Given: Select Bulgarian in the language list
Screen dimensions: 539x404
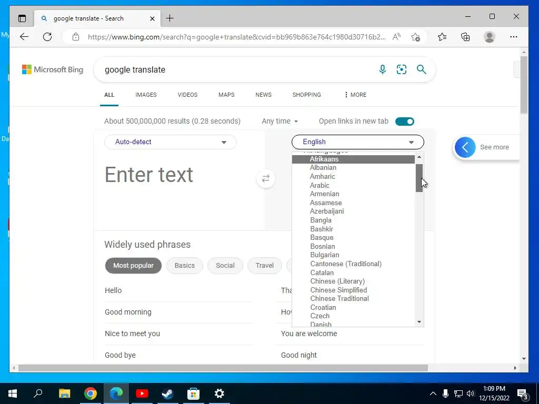Looking at the screenshot, I should point(353,255).
